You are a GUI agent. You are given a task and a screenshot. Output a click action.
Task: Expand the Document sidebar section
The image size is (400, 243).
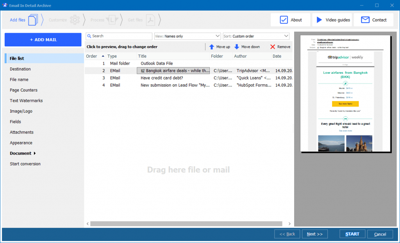pos(20,153)
